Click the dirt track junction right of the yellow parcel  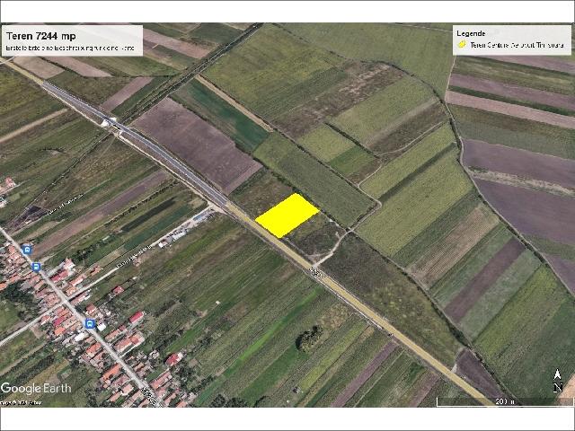[x=348, y=232]
